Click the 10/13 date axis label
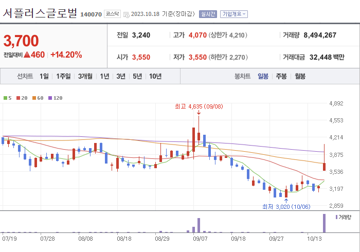Screen dimensions: 360x252 pos(314,239)
